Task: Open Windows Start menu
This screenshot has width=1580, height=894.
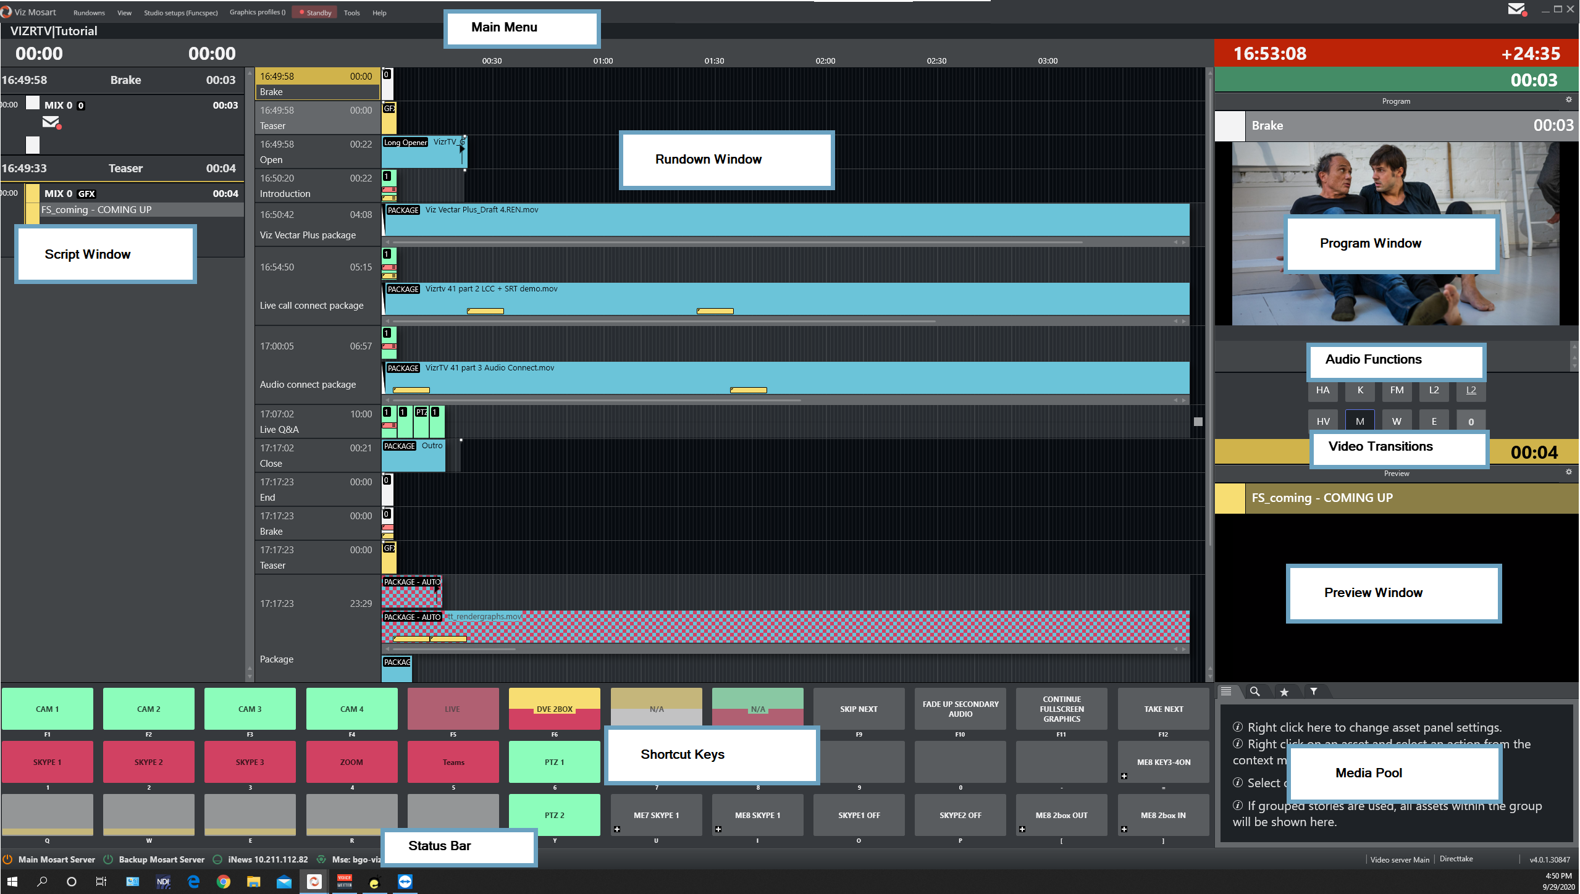Action: pos(12,882)
